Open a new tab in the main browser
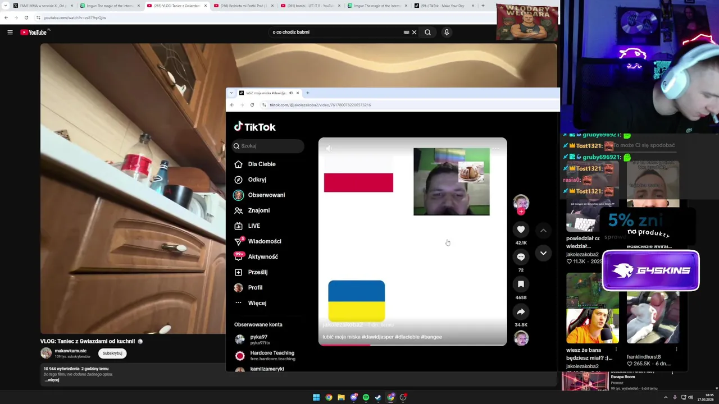719x404 pixels. [x=483, y=6]
